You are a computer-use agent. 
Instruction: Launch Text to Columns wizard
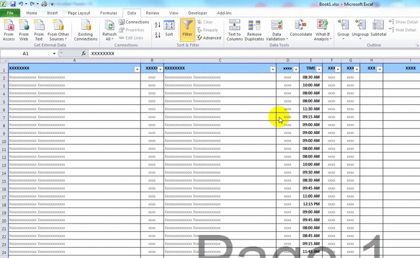click(x=234, y=30)
